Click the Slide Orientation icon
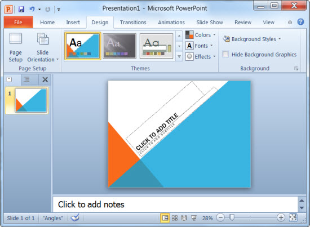This screenshot has width=310, height=227. click(x=42, y=39)
